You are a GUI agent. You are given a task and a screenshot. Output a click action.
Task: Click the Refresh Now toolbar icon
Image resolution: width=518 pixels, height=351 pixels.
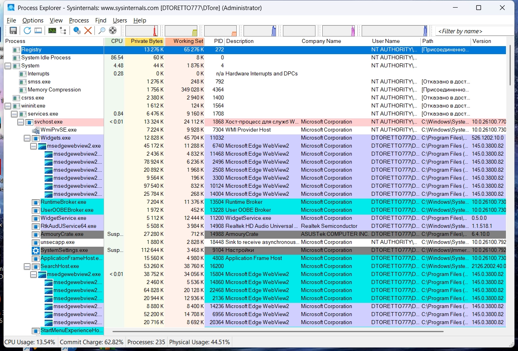pyautogui.click(x=27, y=30)
